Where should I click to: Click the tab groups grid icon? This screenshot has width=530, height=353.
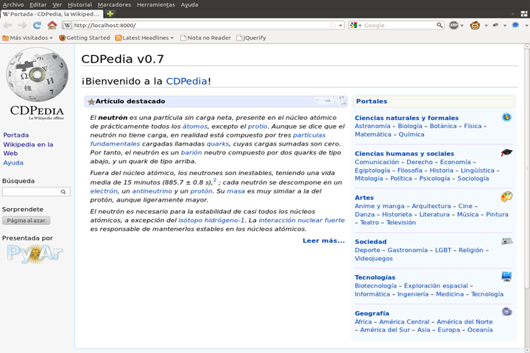point(524,14)
